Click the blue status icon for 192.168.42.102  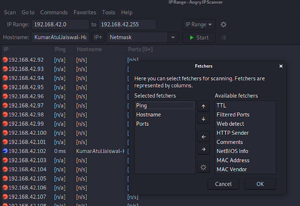(x=5, y=151)
